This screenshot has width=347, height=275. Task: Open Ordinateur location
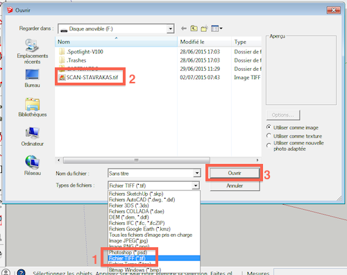(x=33, y=137)
